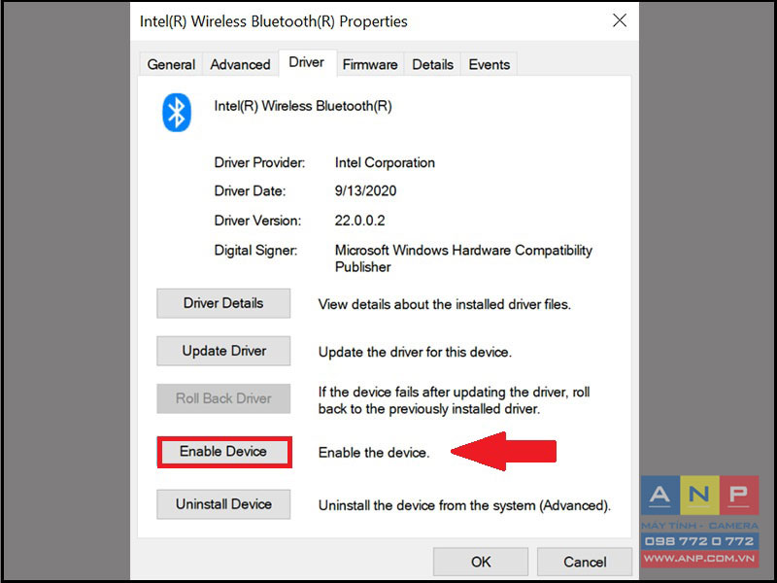Image resolution: width=777 pixels, height=583 pixels.
Task: View the Events tab
Action: tap(490, 64)
